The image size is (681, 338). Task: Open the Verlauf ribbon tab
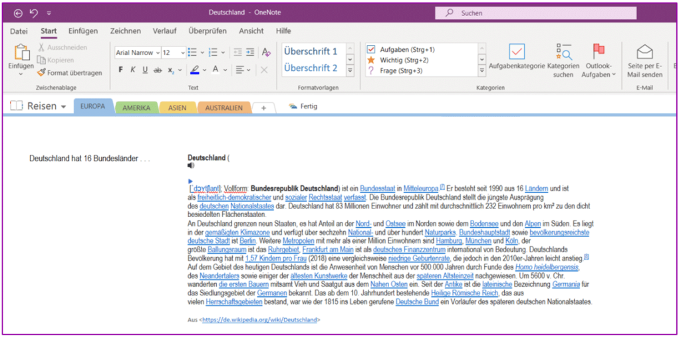165,31
